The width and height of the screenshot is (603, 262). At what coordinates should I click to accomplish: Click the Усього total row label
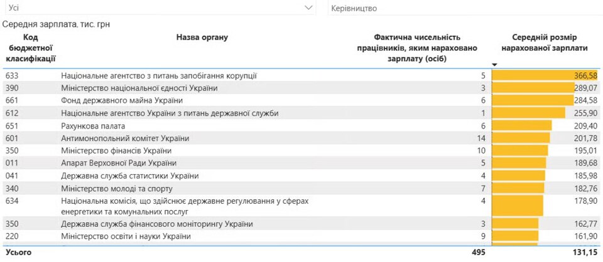click(19, 253)
